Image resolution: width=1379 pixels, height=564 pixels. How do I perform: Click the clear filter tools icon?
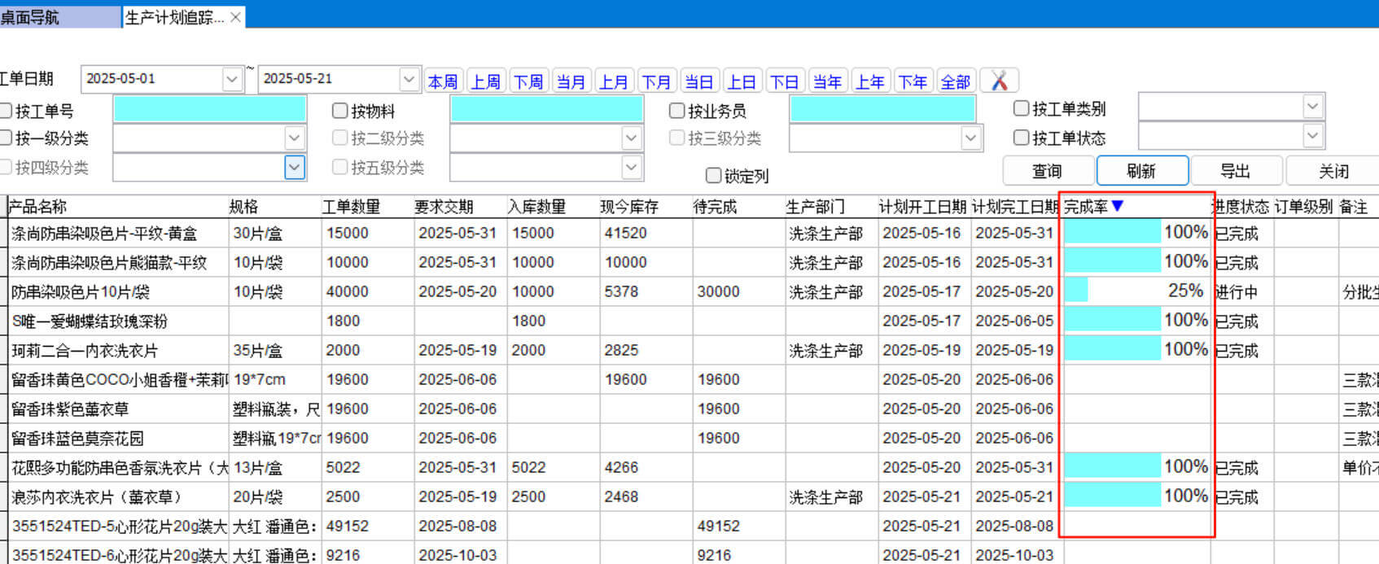point(999,81)
